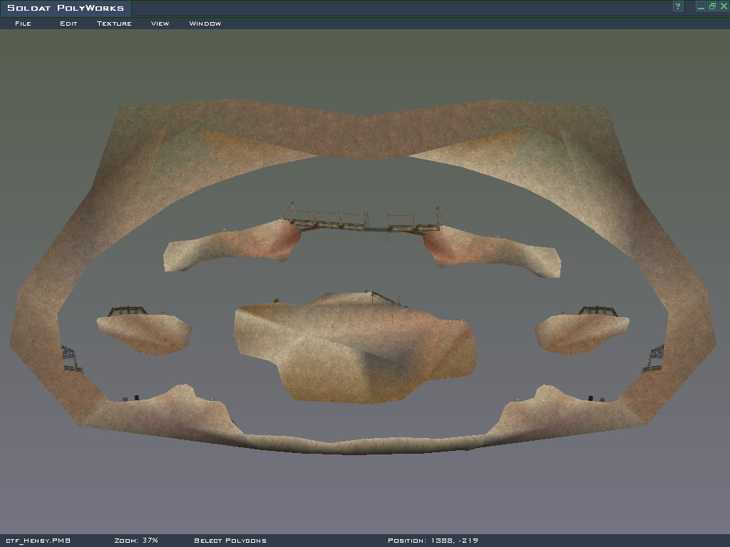730x547 pixels.
Task: Open the Texture menu
Action: (x=114, y=24)
